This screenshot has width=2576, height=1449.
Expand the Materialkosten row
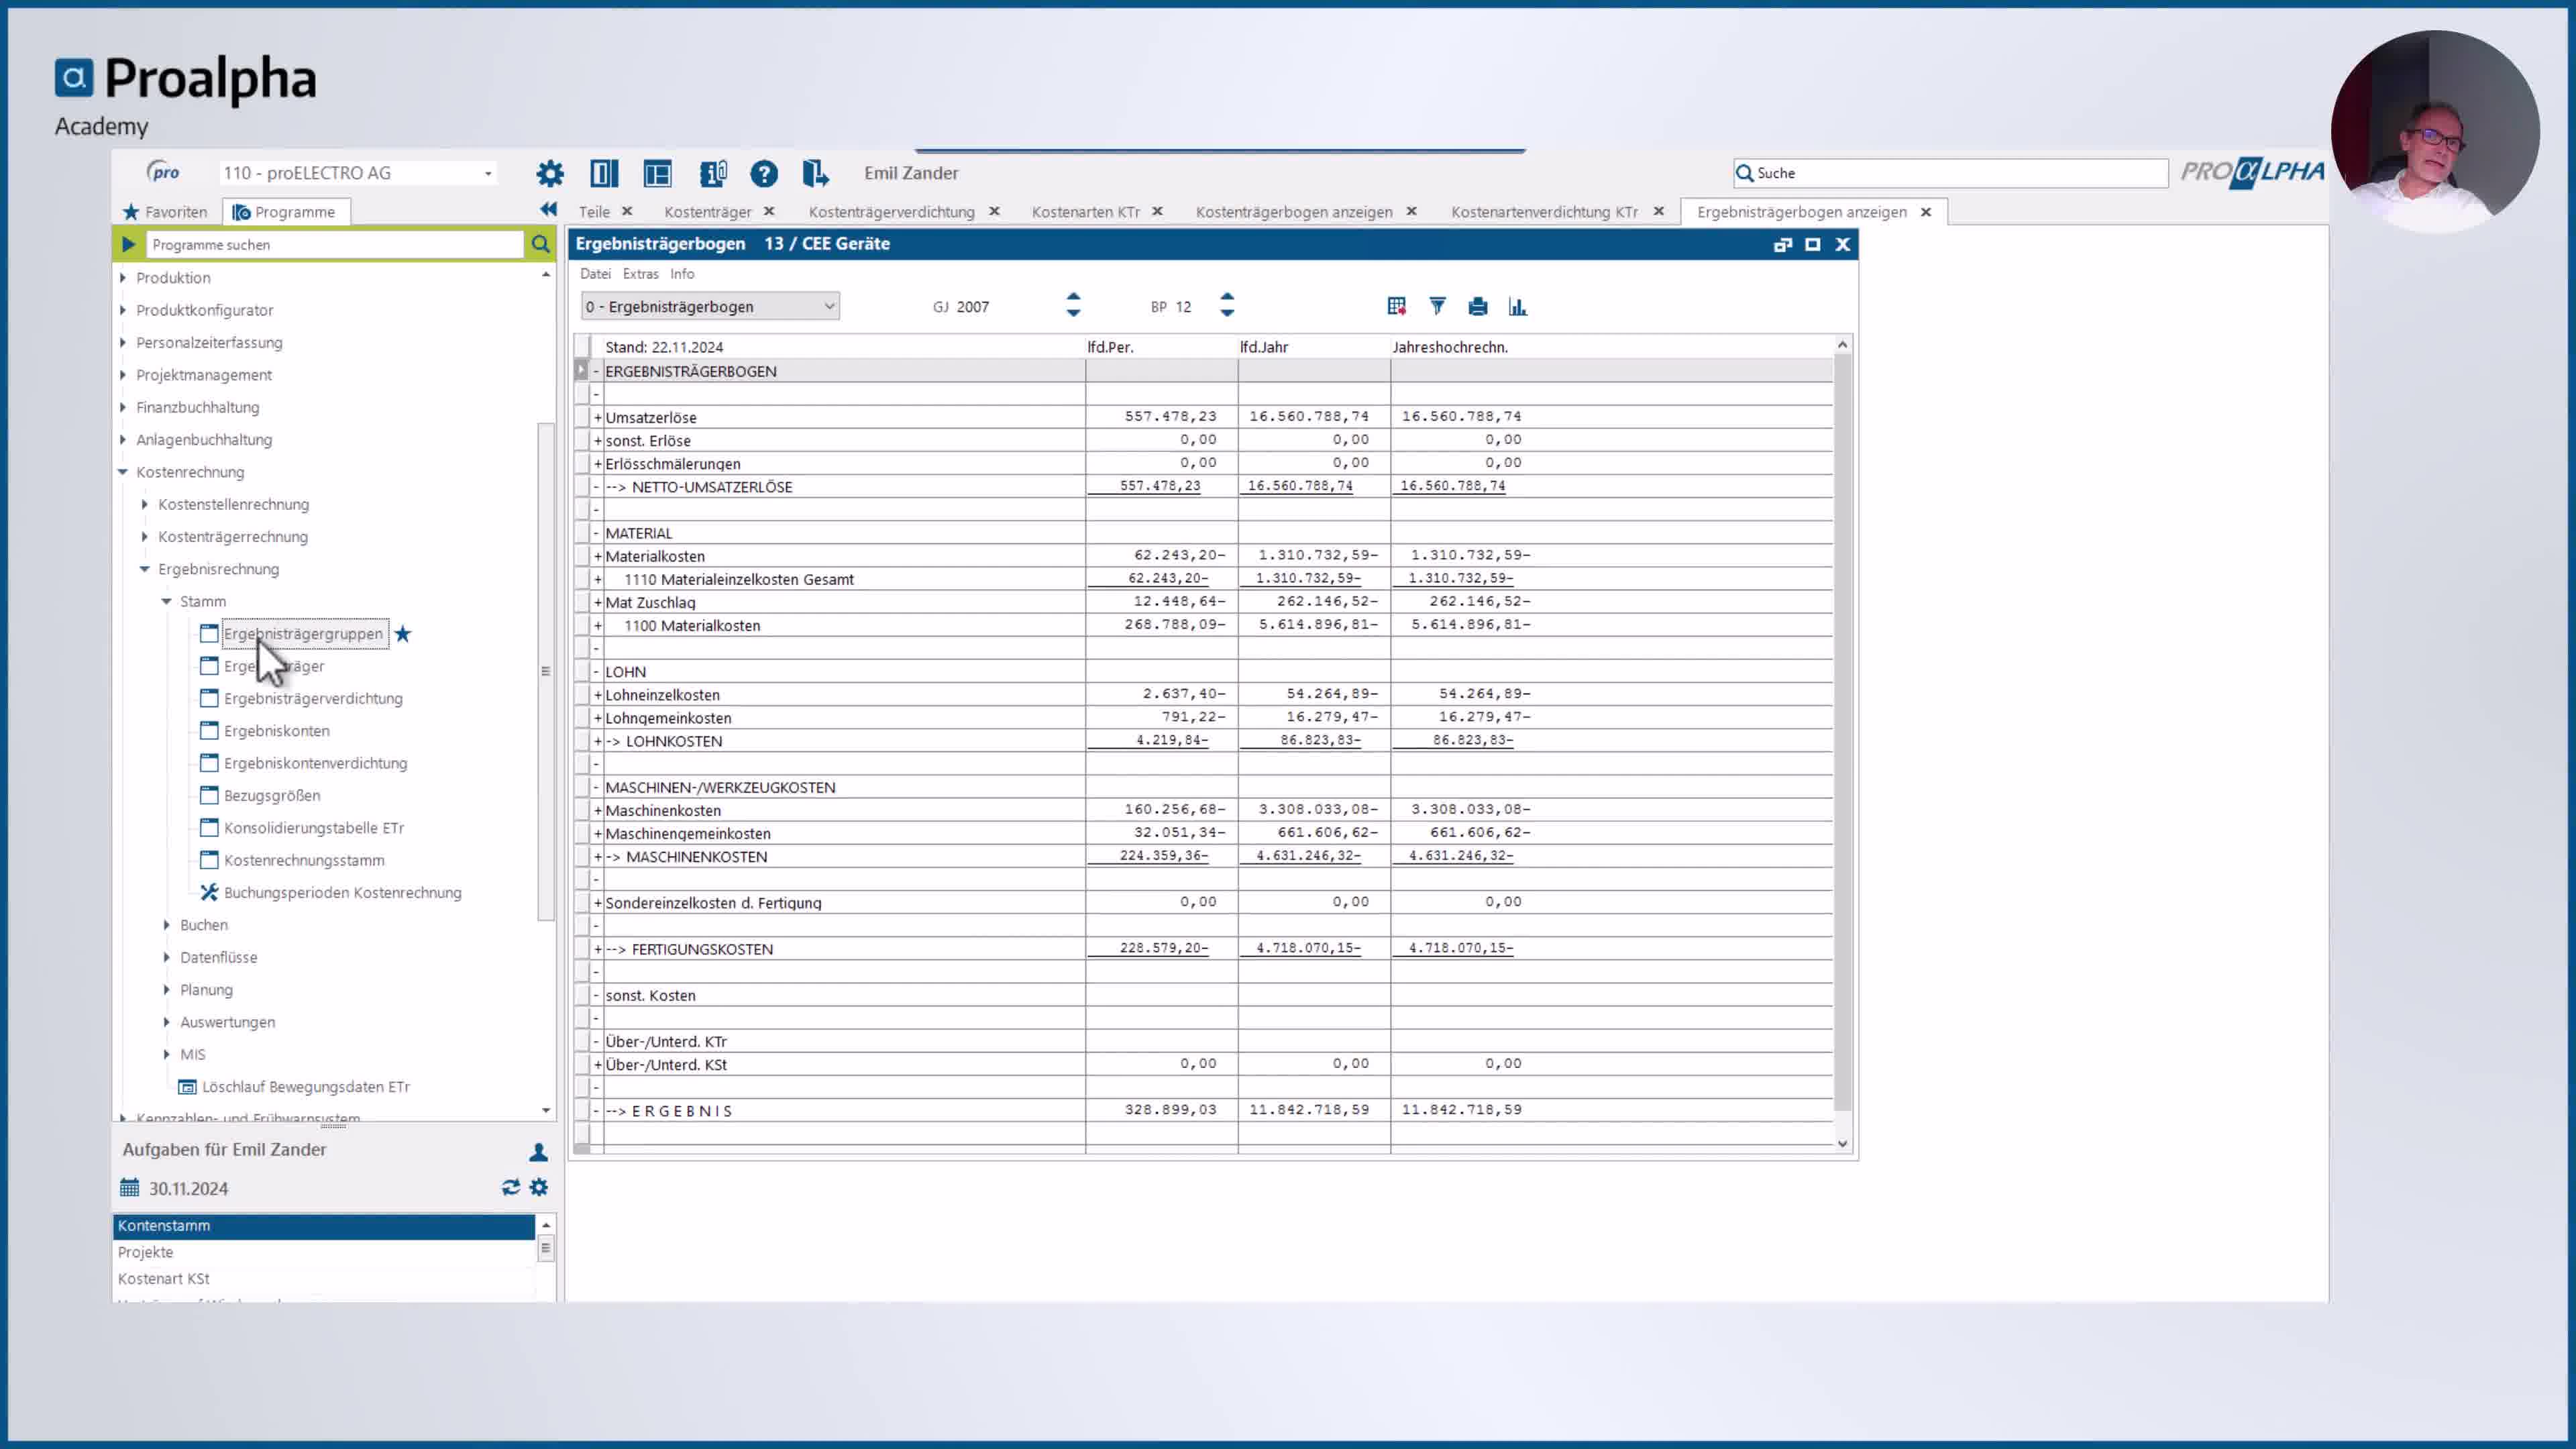[598, 556]
